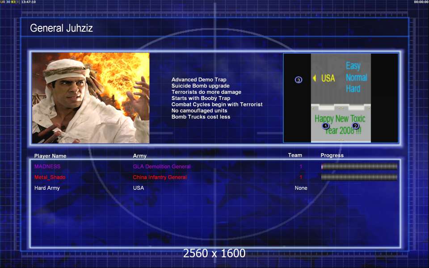Click "Easy" text on map preview
This screenshot has width=429, height=268.
(353, 66)
